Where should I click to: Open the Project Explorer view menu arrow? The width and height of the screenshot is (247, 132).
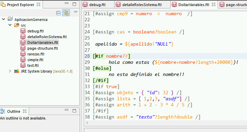(x=76, y=12)
